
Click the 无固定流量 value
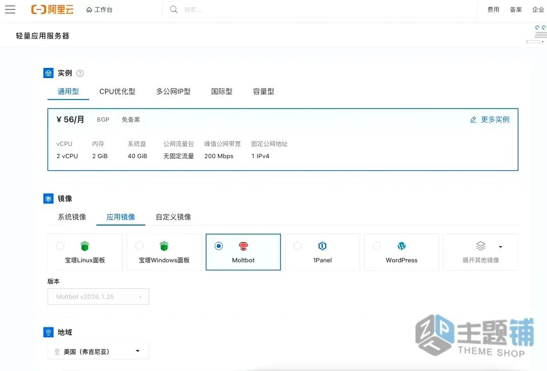(179, 157)
